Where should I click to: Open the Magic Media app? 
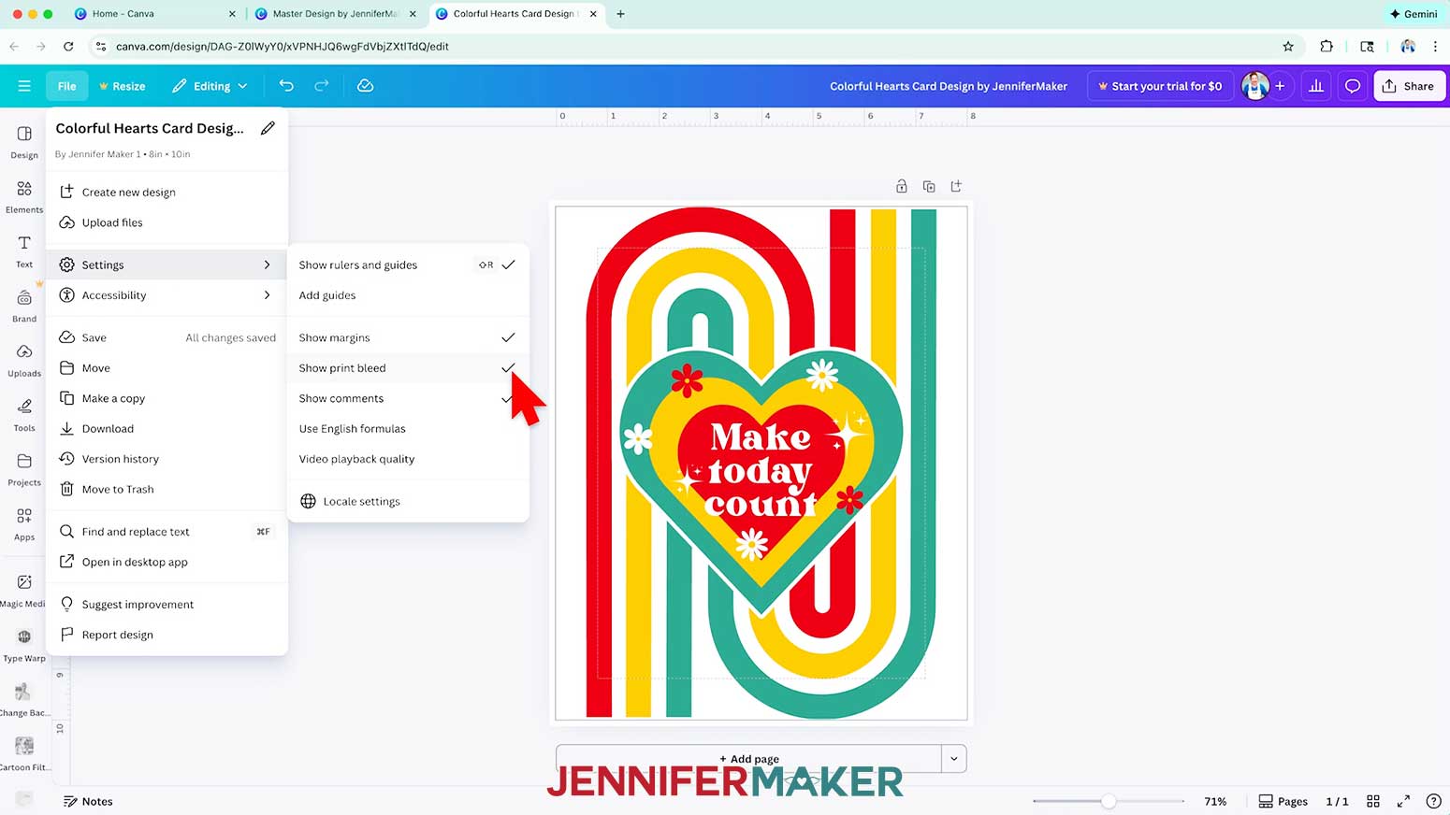pyautogui.click(x=24, y=590)
